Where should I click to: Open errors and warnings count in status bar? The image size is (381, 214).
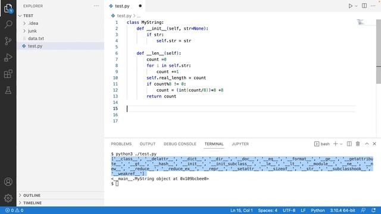coord(14,210)
